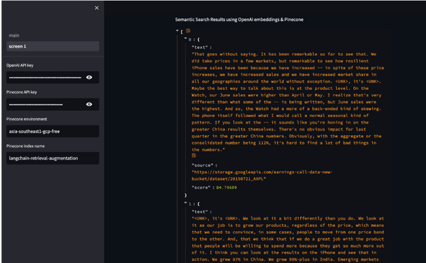Image resolution: width=426 pixels, height=263 pixels.
Task: Show the Pinecone API key using eye icon
Action: 89,104
